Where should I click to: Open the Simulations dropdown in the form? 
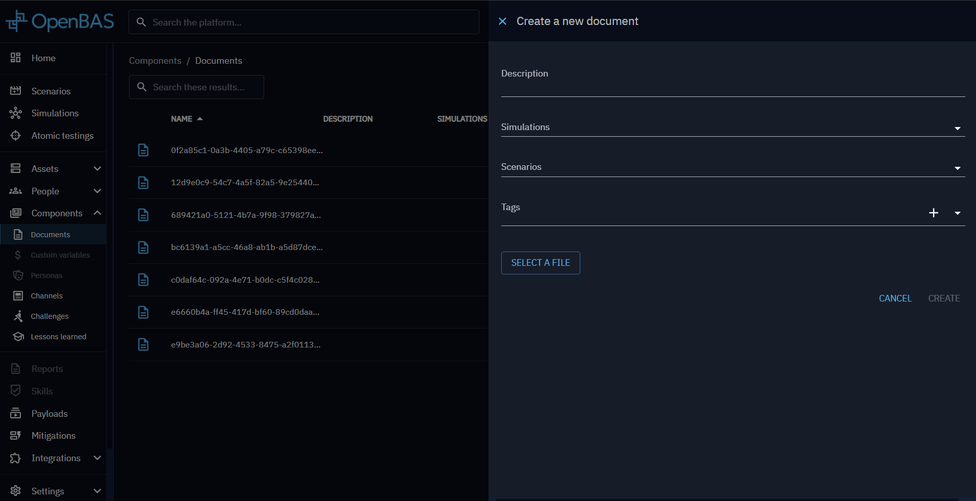tap(957, 129)
